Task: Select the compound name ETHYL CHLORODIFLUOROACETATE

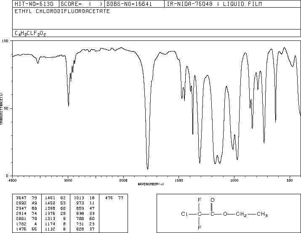Action: coord(62,11)
